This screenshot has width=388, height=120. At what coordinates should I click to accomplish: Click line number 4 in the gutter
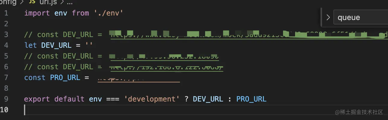pyautogui.click(x=6, y=45)
